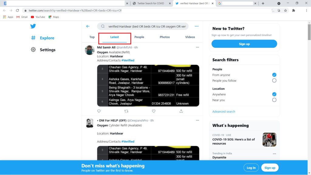Open the oxygen refill table image in first tweet
The image size is (311, 175).
click(148, 85)
